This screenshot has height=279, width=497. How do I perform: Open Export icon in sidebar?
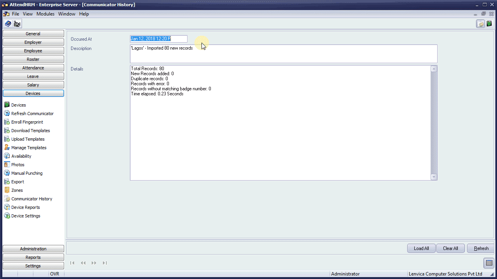tap(7, 182)
